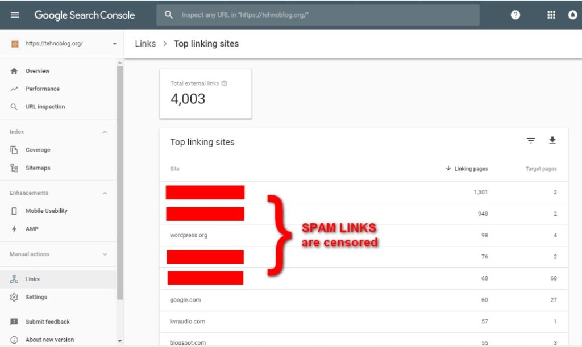Click the Total external links help icon
This screenshot has width=582, height=347.
coord(224,83)
